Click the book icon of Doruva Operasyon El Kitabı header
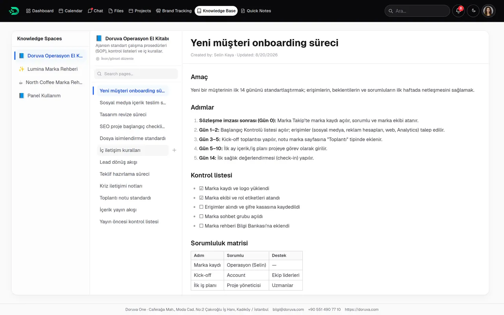This screenshot has height=315, width=504. pyautogui.click(x=99, y=39)
